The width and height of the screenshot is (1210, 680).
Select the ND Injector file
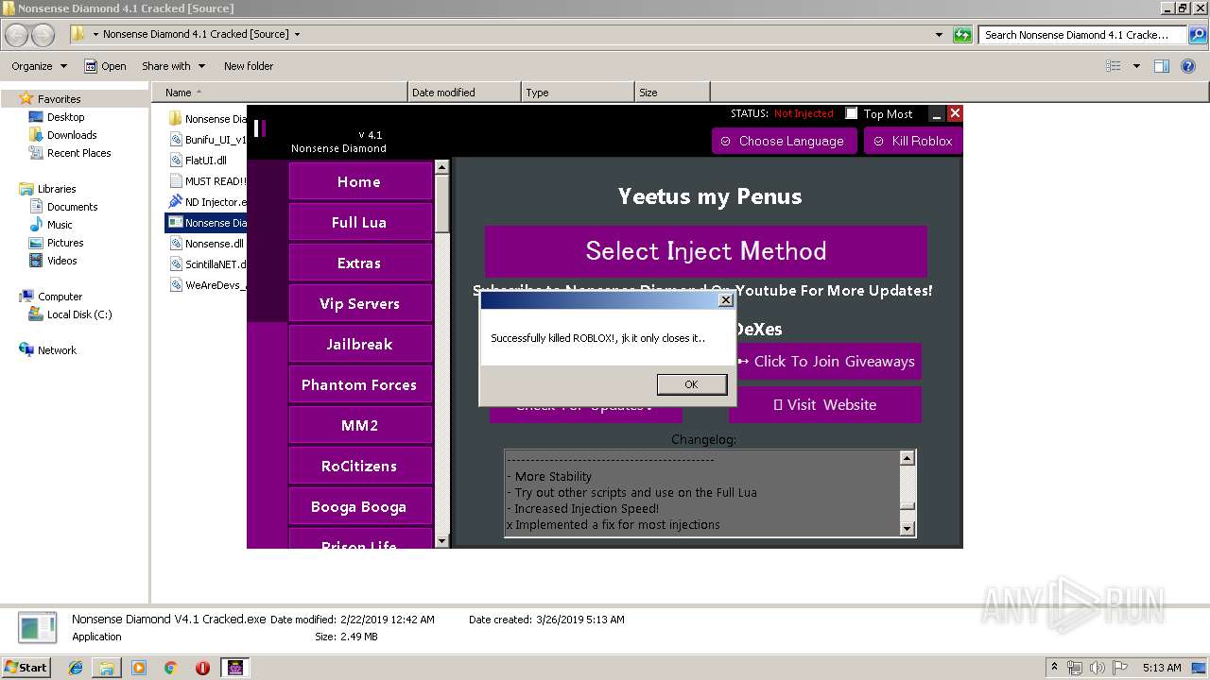pos(207,202)
